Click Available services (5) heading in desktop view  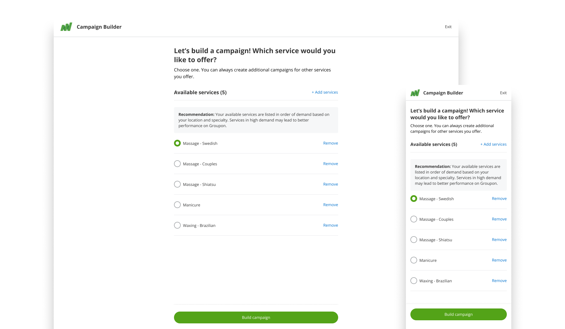pos(200,93)
